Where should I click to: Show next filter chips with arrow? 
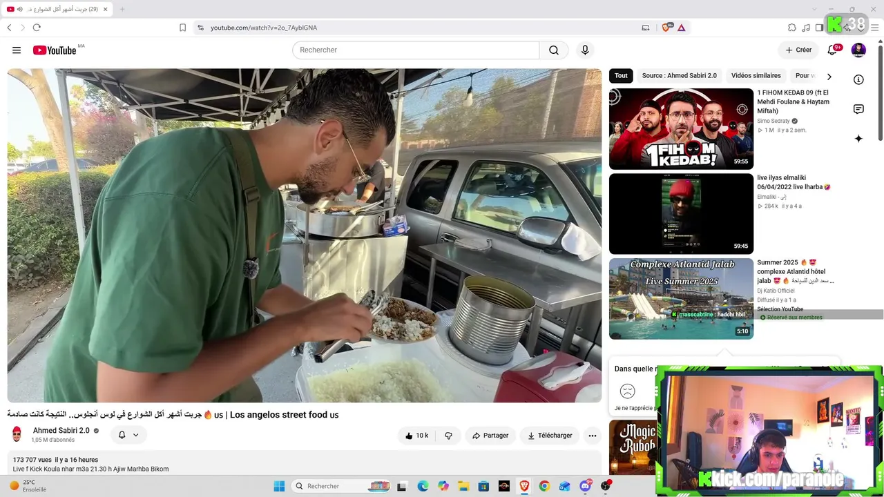pos(829,76)
